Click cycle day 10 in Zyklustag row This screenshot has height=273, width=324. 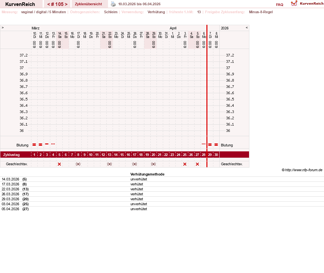(91, 155)
